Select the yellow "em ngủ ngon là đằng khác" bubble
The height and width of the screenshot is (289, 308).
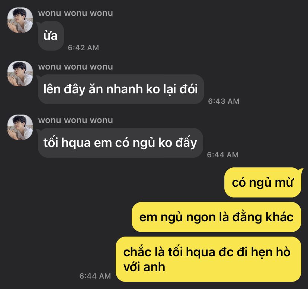click(216, 217)
